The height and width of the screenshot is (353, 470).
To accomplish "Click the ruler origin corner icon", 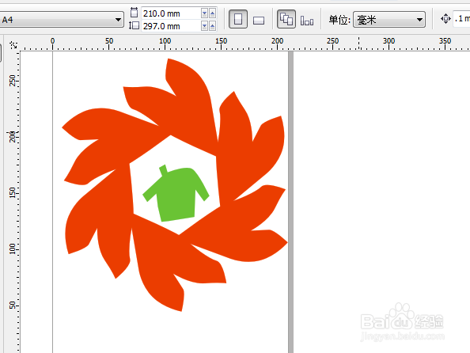I will [x=13, y=45].
